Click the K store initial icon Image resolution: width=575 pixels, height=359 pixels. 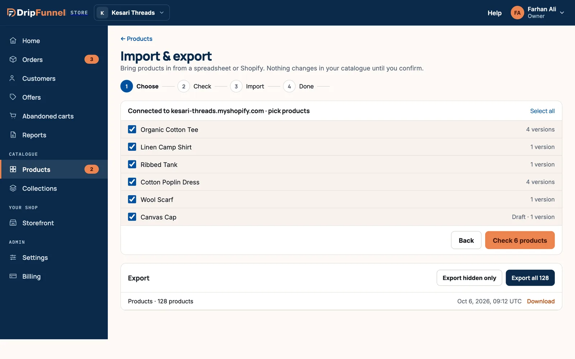[102, 13]
